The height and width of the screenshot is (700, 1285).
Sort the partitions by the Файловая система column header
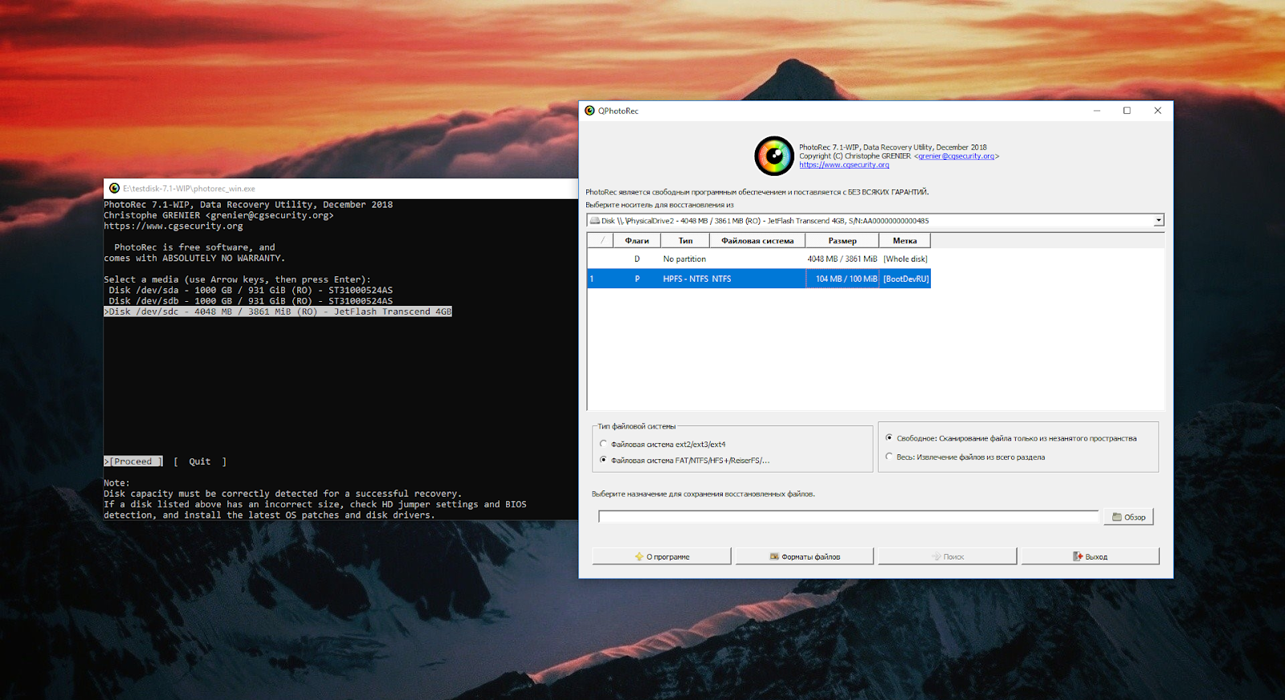click(757, 241)
